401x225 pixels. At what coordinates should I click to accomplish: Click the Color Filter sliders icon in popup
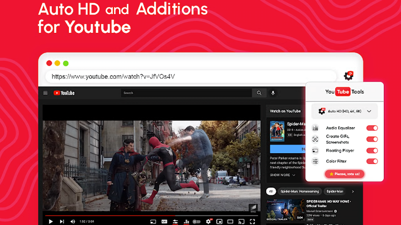(x=315, y=161)
